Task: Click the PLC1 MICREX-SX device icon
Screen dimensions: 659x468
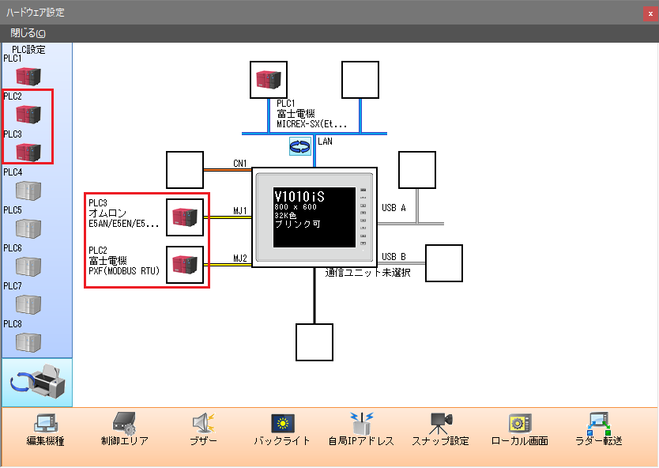Action: (x=269, y=79)
